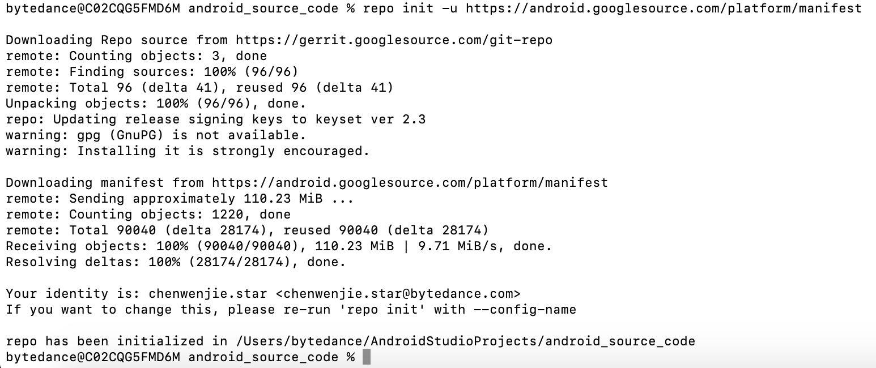
Task: Click the 'Counting objects: 1220, done' line
Action: point(148,215)
